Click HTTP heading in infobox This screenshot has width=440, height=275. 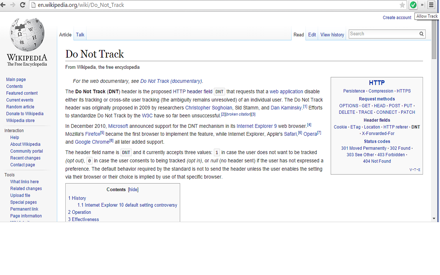pos(377,83)
